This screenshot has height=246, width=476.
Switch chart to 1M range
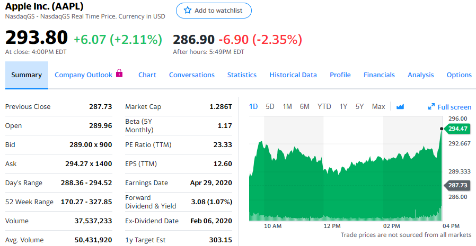[287, 106]
